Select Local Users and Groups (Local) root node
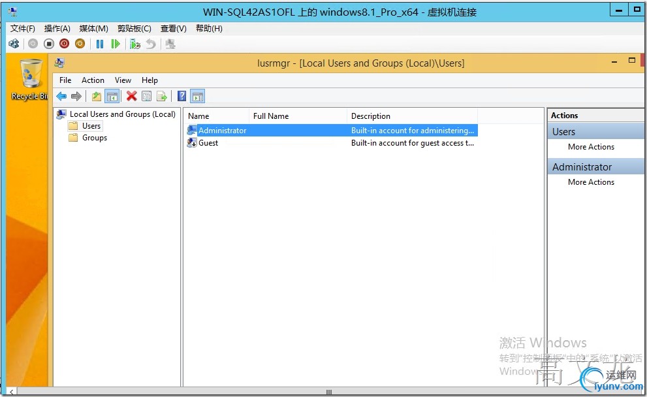This screenshot has height=397, width=647. click(123, 114)
